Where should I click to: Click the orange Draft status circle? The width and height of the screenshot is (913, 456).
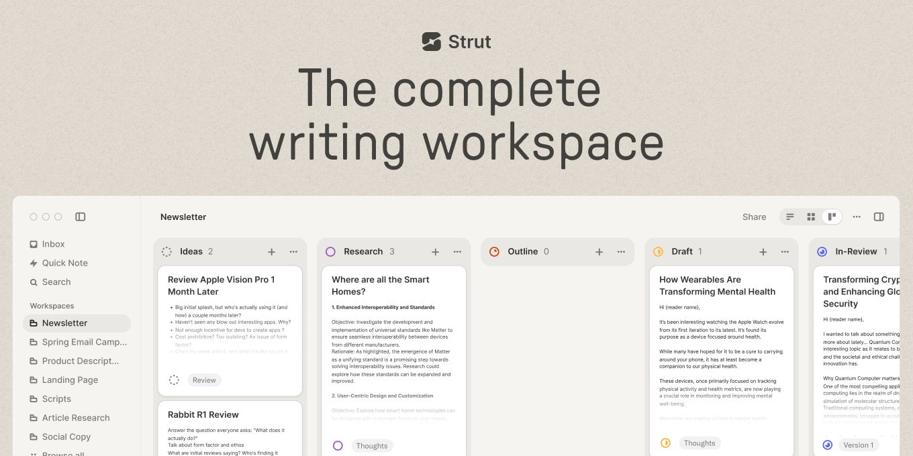click(658, 251)
